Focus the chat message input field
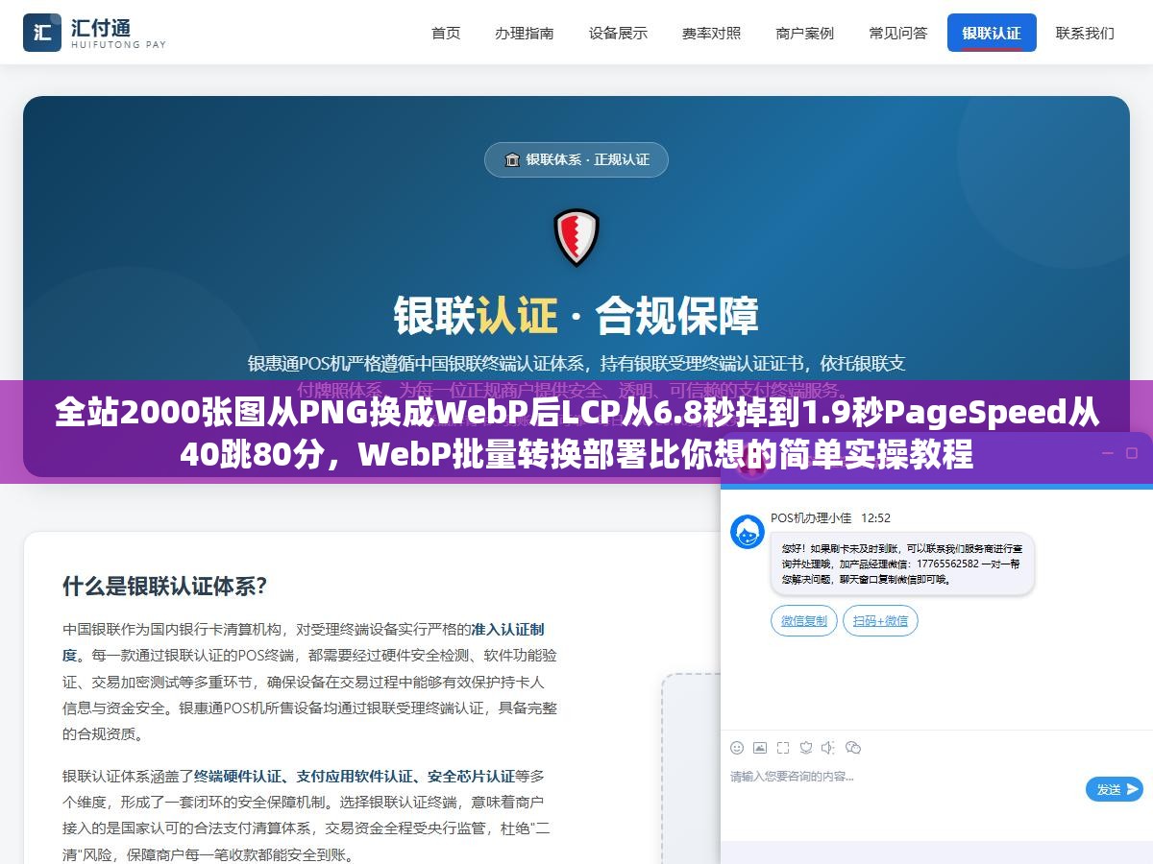 pyautogui.click(x=903, y=787)
